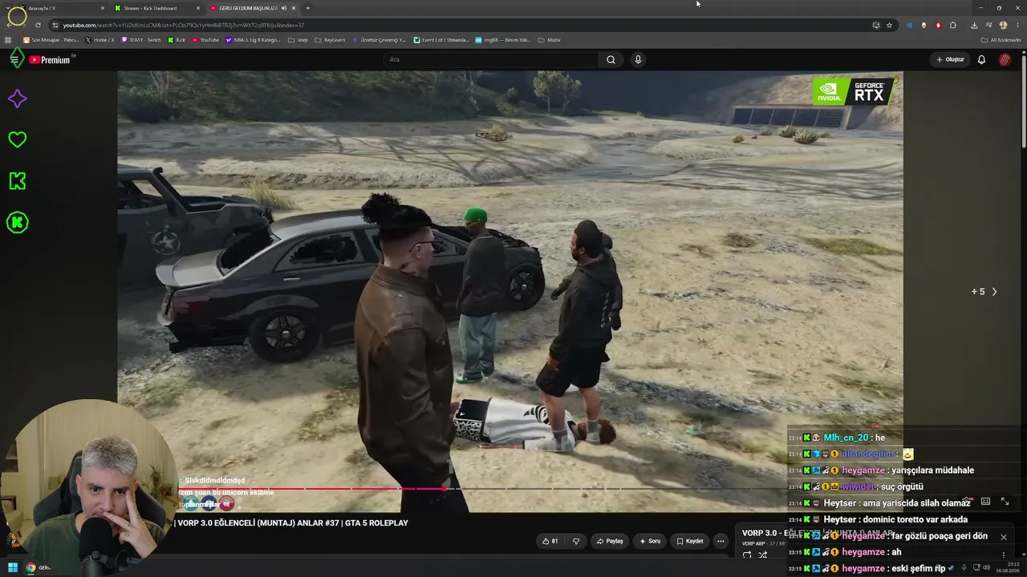Open Chrome three-dot menu
This screenshot has width=1027, height=577.
pyautogui.click(x=1017, y=25)
